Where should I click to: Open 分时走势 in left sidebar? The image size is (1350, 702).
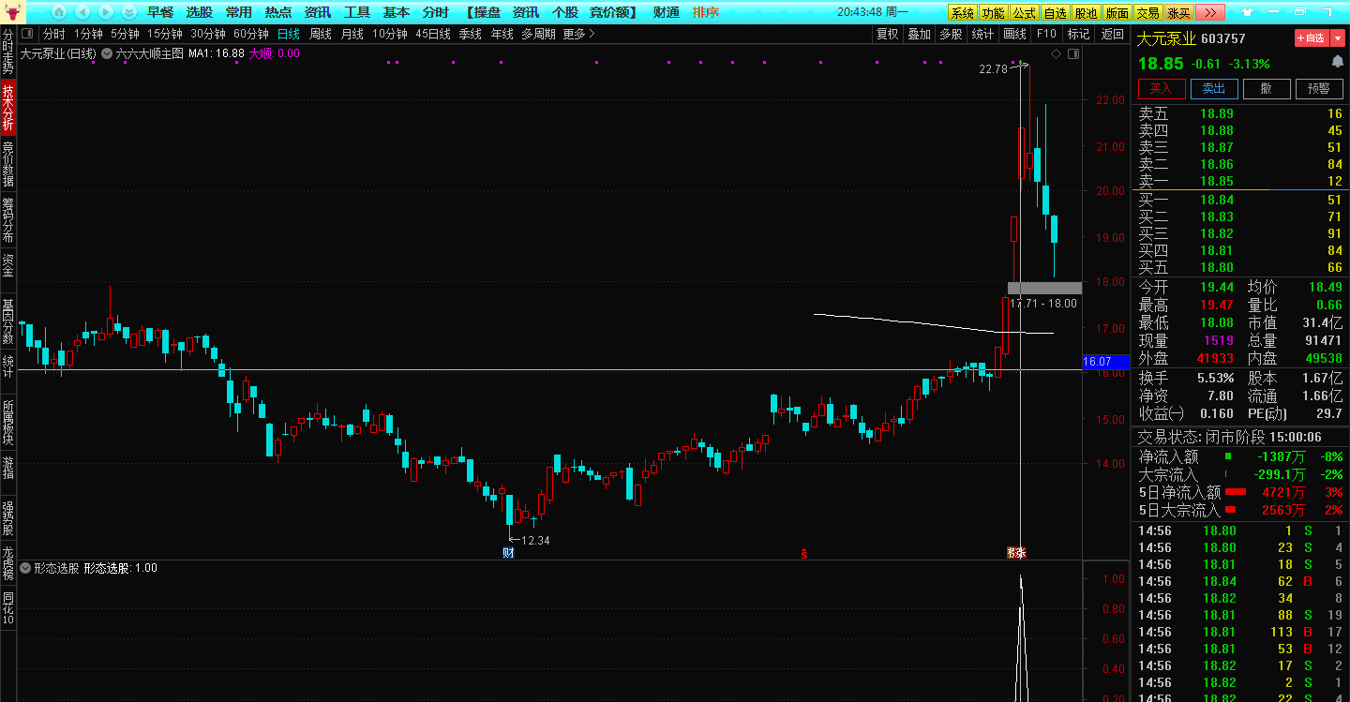coord(8,52)
